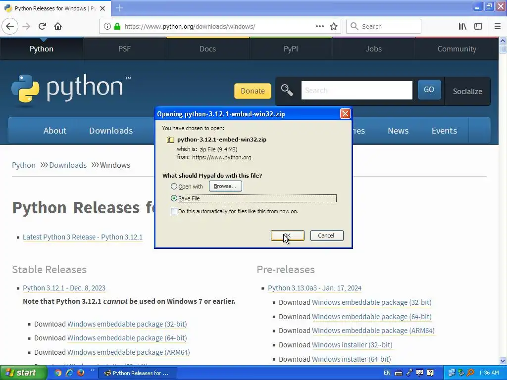Bookmark this page with the star icon
The height and width of the screenshot is (380, 507).
pyautogui.click(x=334, y=27)
